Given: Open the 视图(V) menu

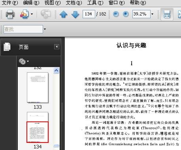Looking at the screenshot, I should [53, 3].
